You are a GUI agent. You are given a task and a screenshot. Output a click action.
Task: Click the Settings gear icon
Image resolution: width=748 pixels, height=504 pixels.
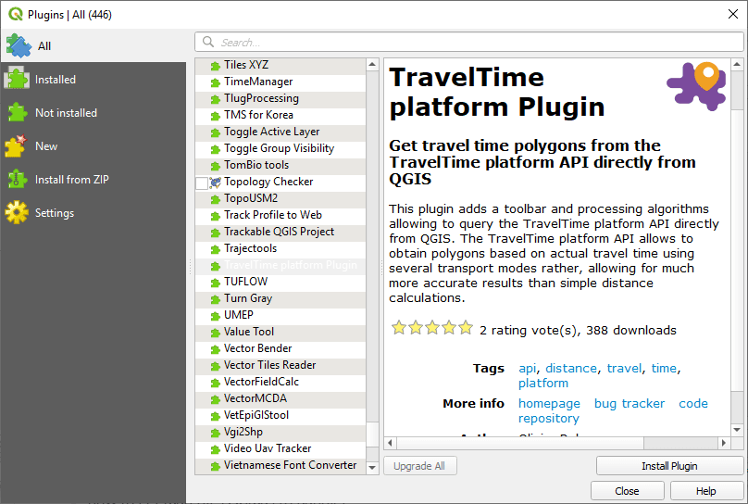coord(18,213)
